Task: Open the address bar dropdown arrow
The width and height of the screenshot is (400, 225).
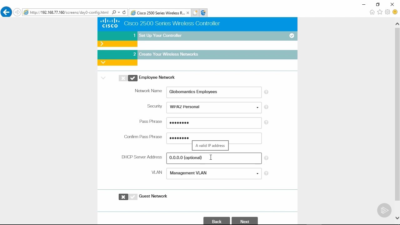Action: 119,12
